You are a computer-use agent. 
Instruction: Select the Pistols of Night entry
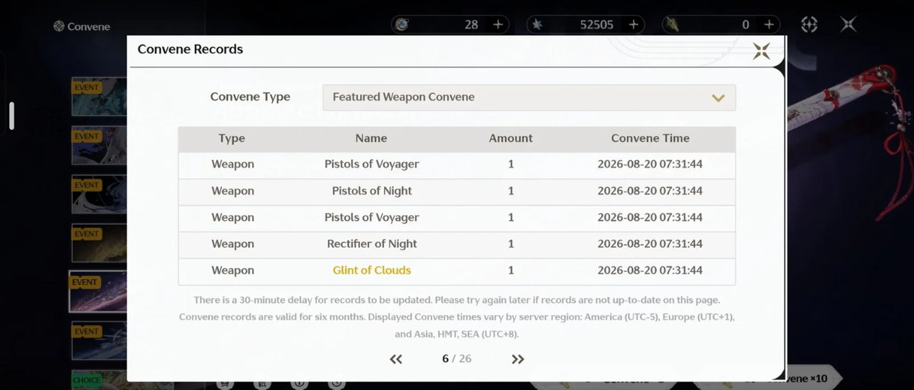pos(372,191)
